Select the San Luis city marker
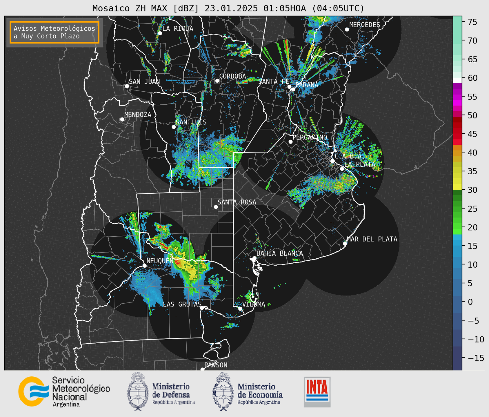 [x=174, y=127]
